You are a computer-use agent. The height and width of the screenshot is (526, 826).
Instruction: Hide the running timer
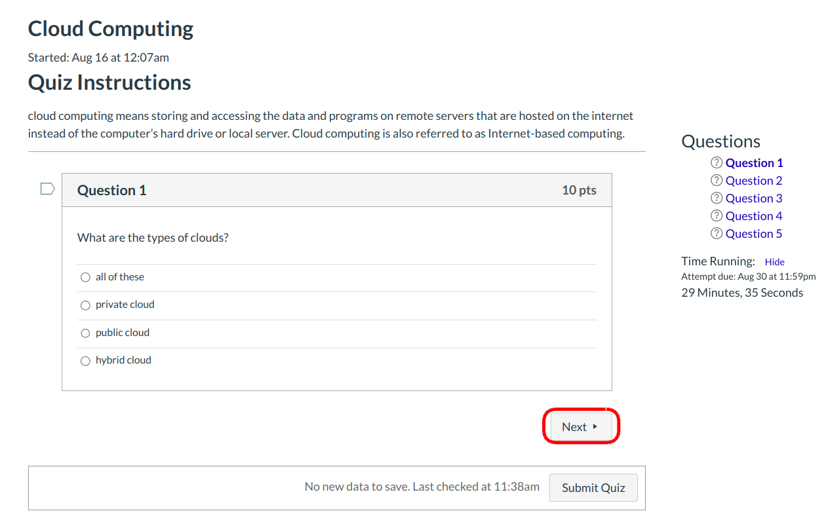774,262
